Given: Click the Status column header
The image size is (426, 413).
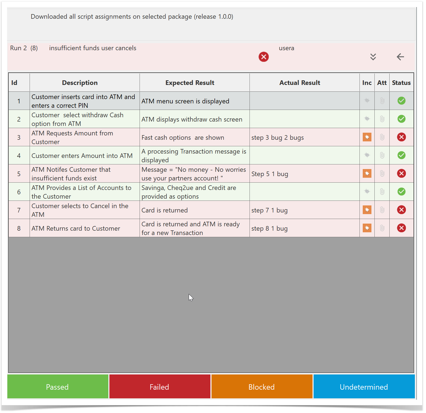Looking at the screenshot, I should [x=401, y=83].
